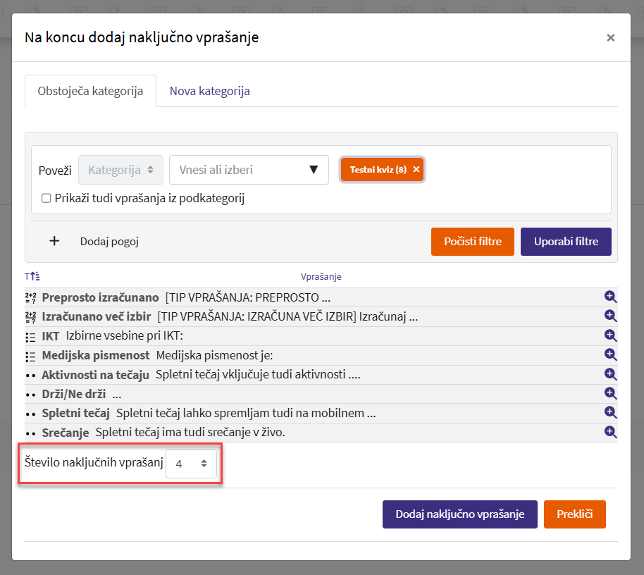Sort questions by type icon
Screen dimensions: 644x575
(x=32, y=277)
